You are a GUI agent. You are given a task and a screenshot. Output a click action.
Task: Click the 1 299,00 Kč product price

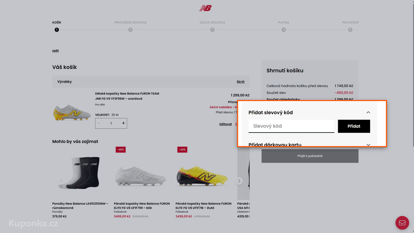(x=240, y=95)
